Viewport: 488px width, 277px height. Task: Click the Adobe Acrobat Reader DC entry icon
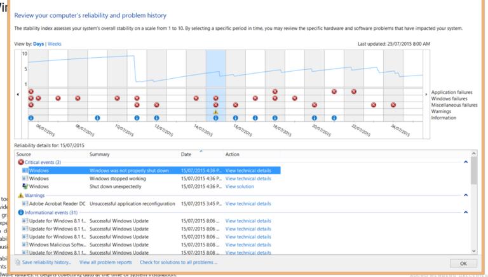point(25,204)
